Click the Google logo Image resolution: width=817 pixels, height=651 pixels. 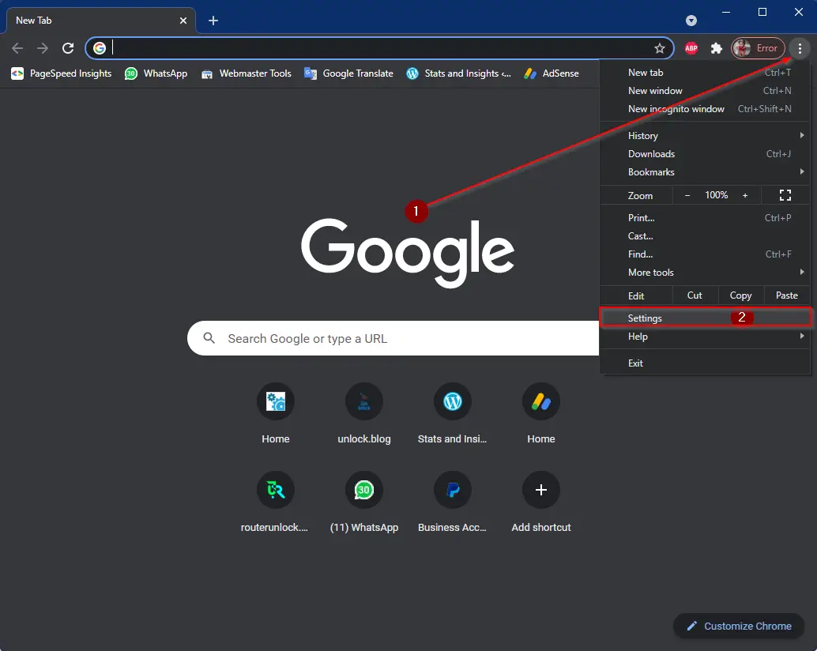click(408, 253)
